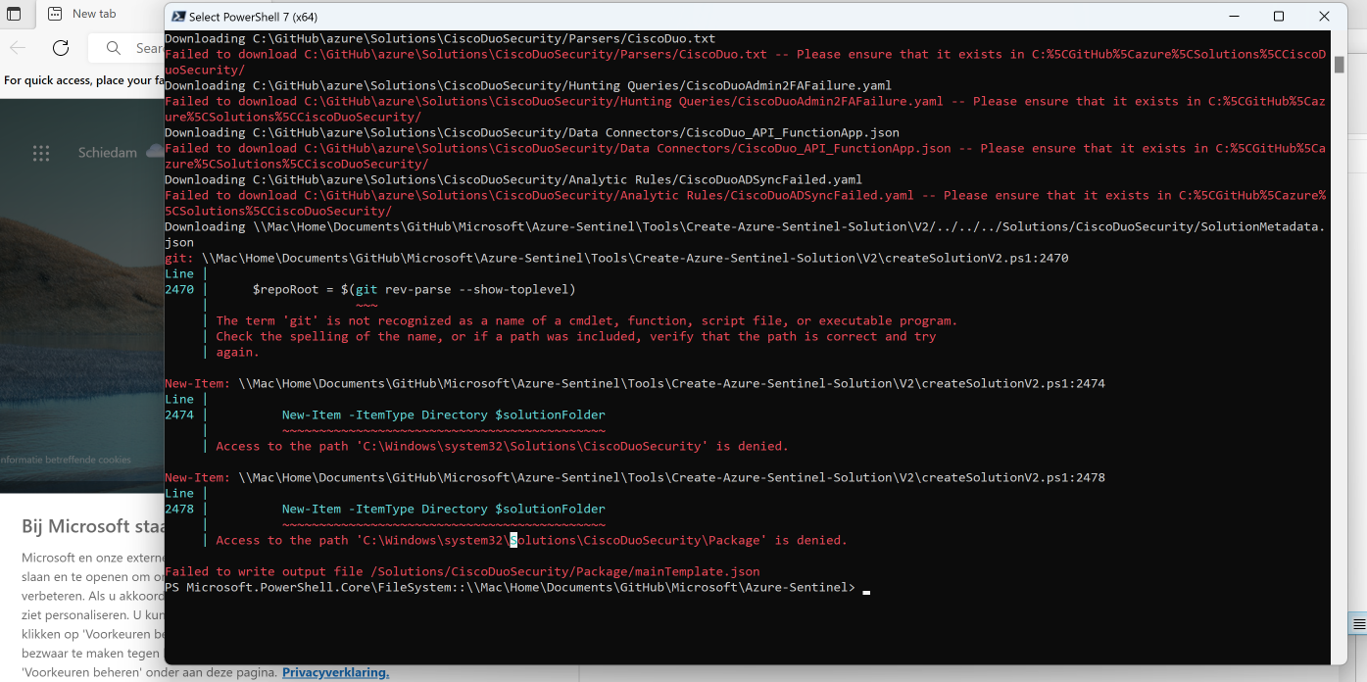This screenshot has width=1367, height=682.
Task: Click the page refresh icon in the browser
Action: point(60,47)
